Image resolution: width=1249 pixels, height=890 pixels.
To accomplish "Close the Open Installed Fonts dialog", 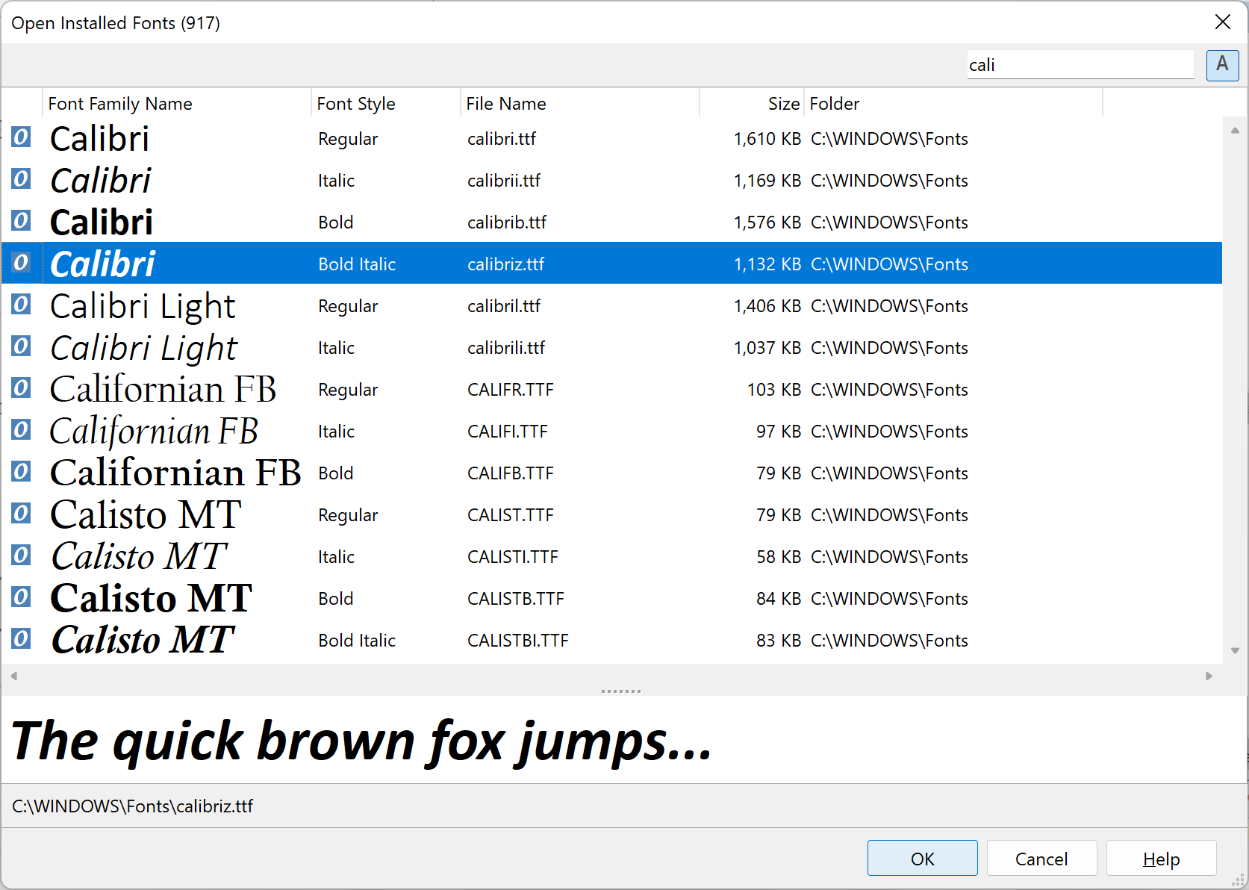I will click(x=1222, y=22).
